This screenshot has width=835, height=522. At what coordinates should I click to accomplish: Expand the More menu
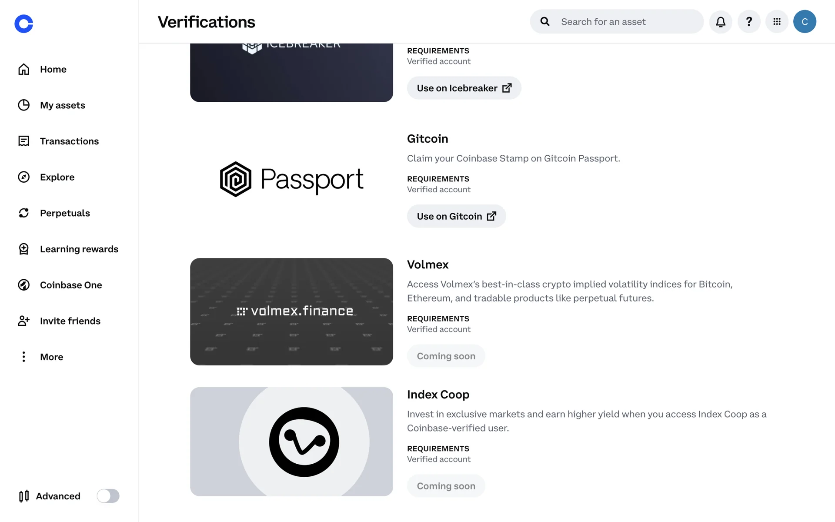click(51, 357)
